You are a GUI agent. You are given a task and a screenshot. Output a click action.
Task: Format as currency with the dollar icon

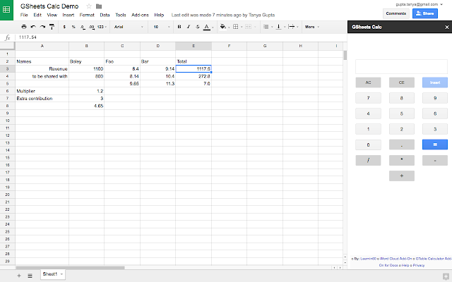(64, 27)
